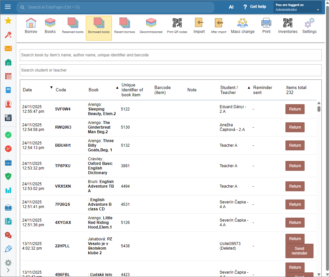Screen dimensions: 330x277
Task: Open the hamburger main menu
Action: click(x=8, y=7)
